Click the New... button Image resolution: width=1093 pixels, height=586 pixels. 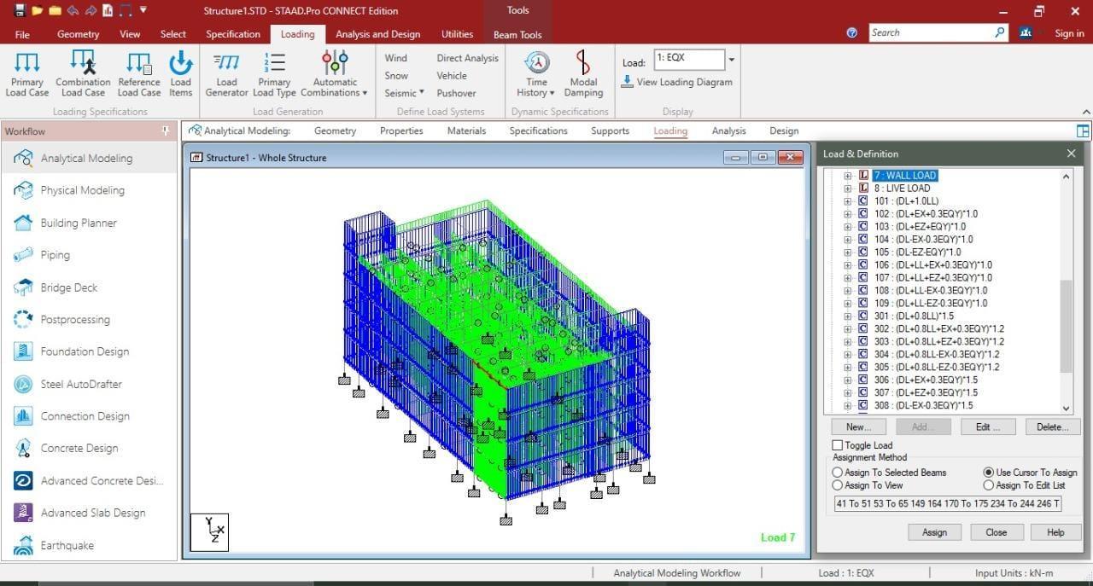pyautogui.click(x=858, y=426)
